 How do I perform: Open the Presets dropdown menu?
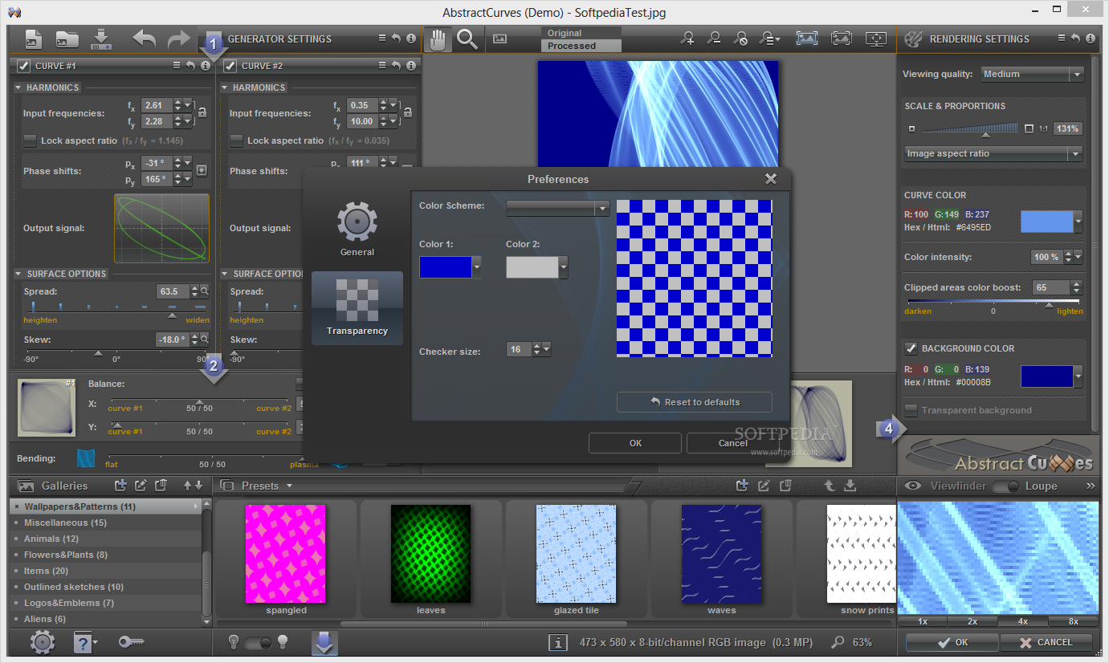pos(289,486)
